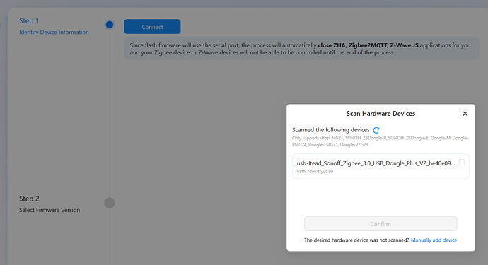Viewport: 488px width, 265px height.
Task: Click the Scanned the following devices text
Action: 331,130
